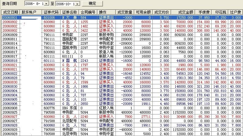Click N 国 航 security name
The width and height of the screenshot is (243, 136).
(x=69, y=61)
